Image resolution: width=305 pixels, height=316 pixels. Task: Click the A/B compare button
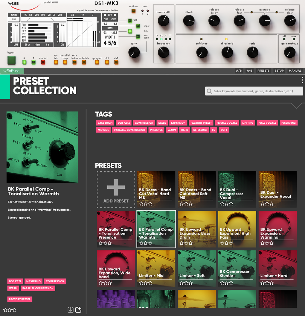tap(239, 71)
